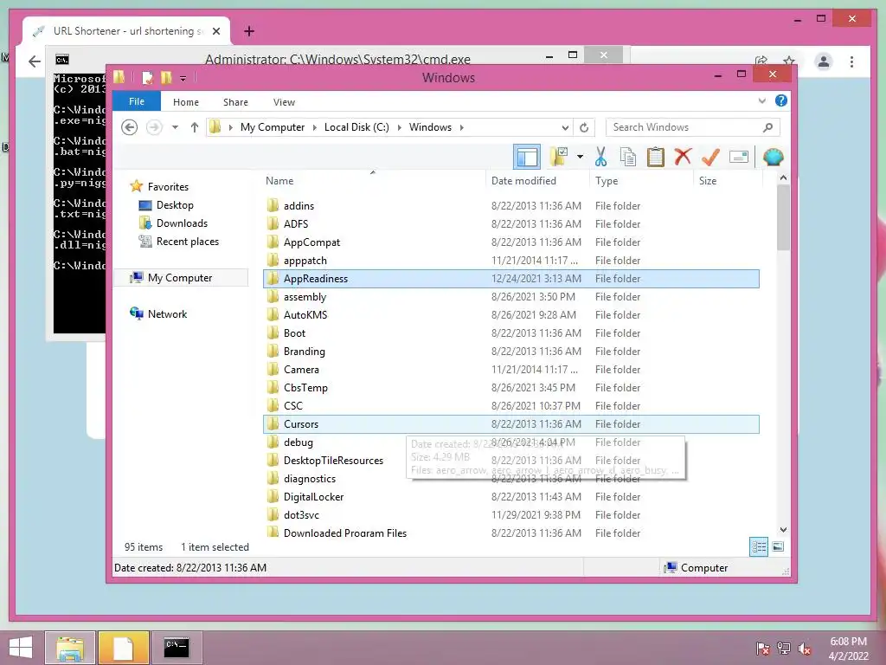Open a new tab in the browser
The width and height of the screenshot is (886, 665).
click(249, 31)
